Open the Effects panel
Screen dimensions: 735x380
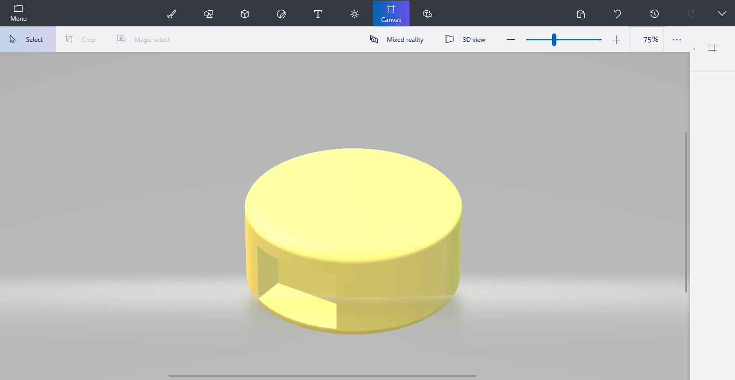click(354, 13)
